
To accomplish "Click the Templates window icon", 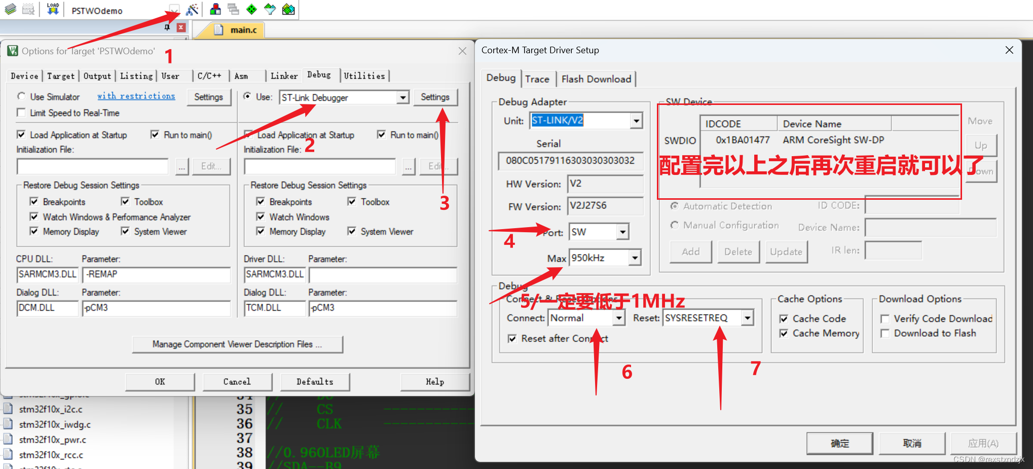I will [288, 9].
